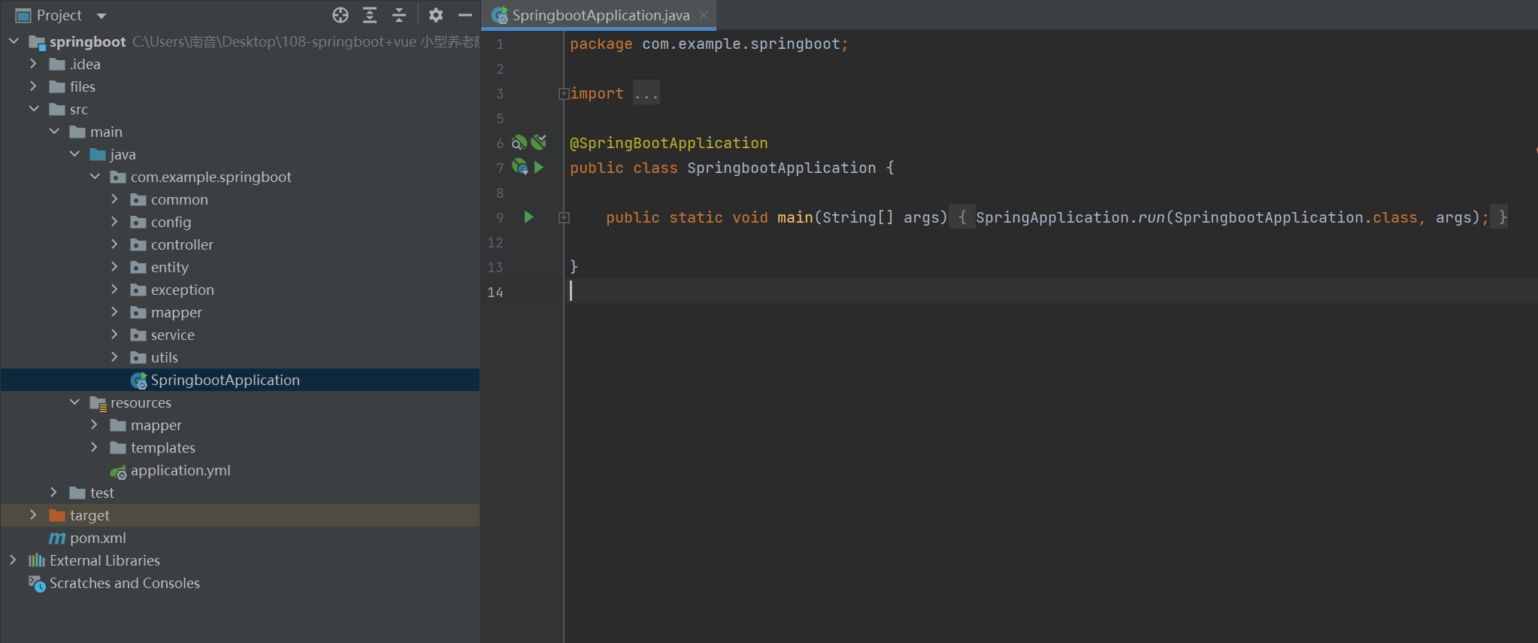Select the entity package row
This screenshot has height=643, width=1538.
click(240, 267)
